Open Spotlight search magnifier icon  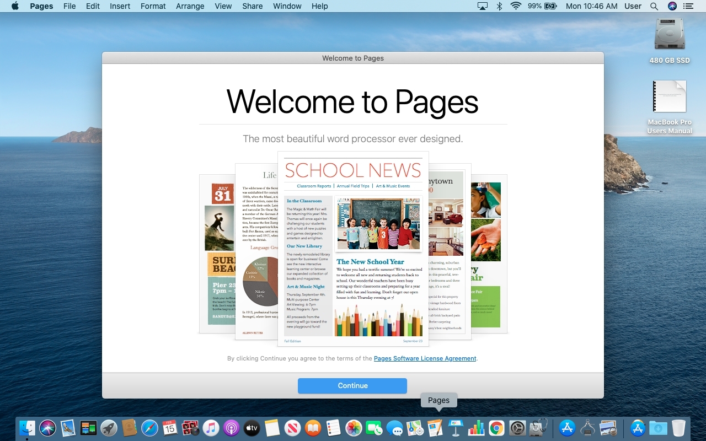click(654, 6)
